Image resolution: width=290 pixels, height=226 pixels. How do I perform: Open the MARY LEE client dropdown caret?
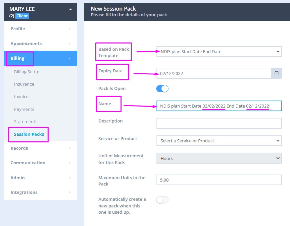[70, 10]
